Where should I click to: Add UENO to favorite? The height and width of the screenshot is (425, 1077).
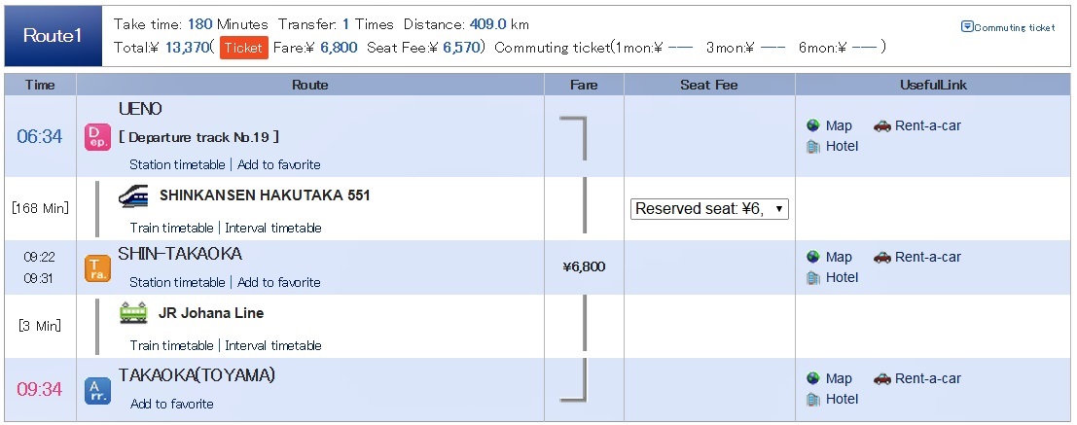[x=279, y=164]
